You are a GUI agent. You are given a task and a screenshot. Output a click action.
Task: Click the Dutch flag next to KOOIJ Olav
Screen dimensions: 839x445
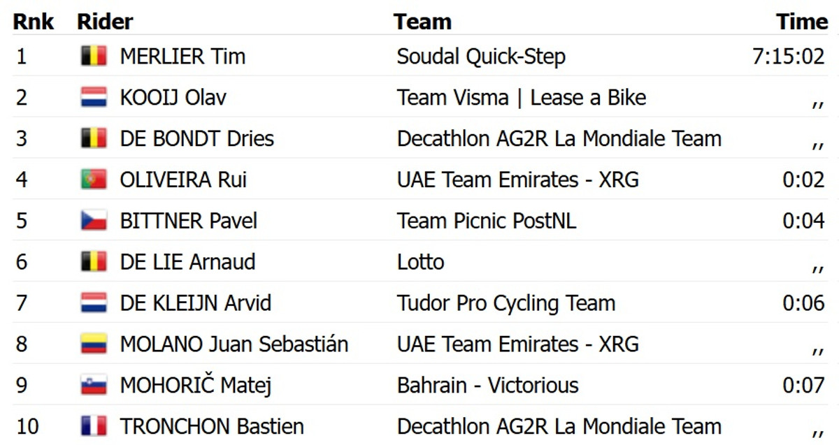pyautogui.click(x=94, y=98)
